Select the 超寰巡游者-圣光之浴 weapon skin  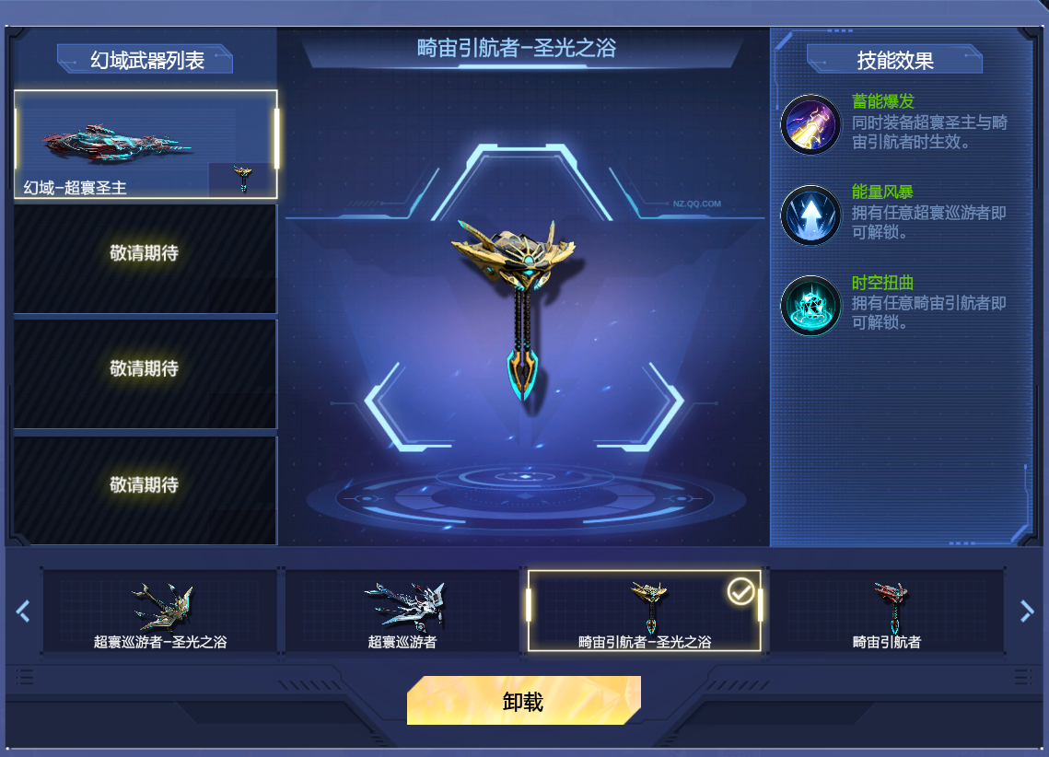point(160,612)
